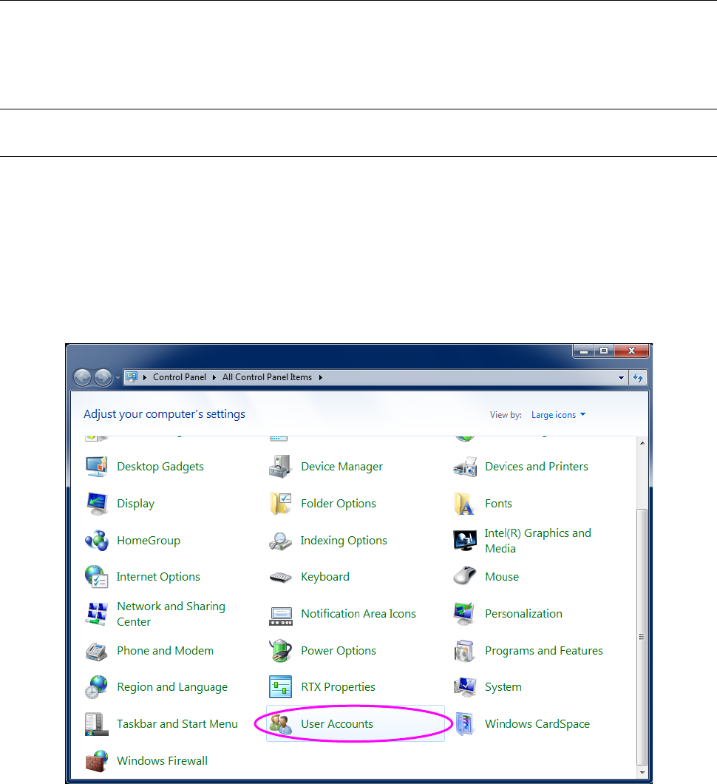This screenshot has height=784, width=717.
Task: Click the scrollbar down arrow
Action: coord(642,772)
